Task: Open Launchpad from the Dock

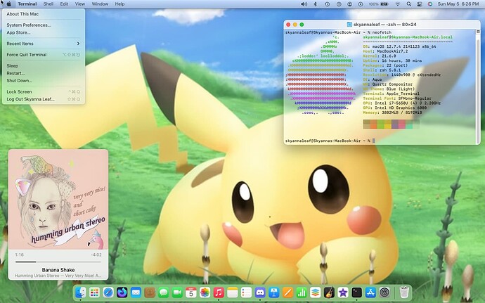Action: click(94, 292)
